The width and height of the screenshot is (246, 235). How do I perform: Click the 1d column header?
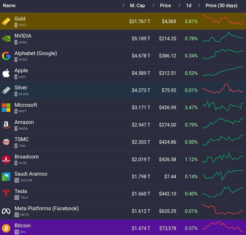point(188,5)
